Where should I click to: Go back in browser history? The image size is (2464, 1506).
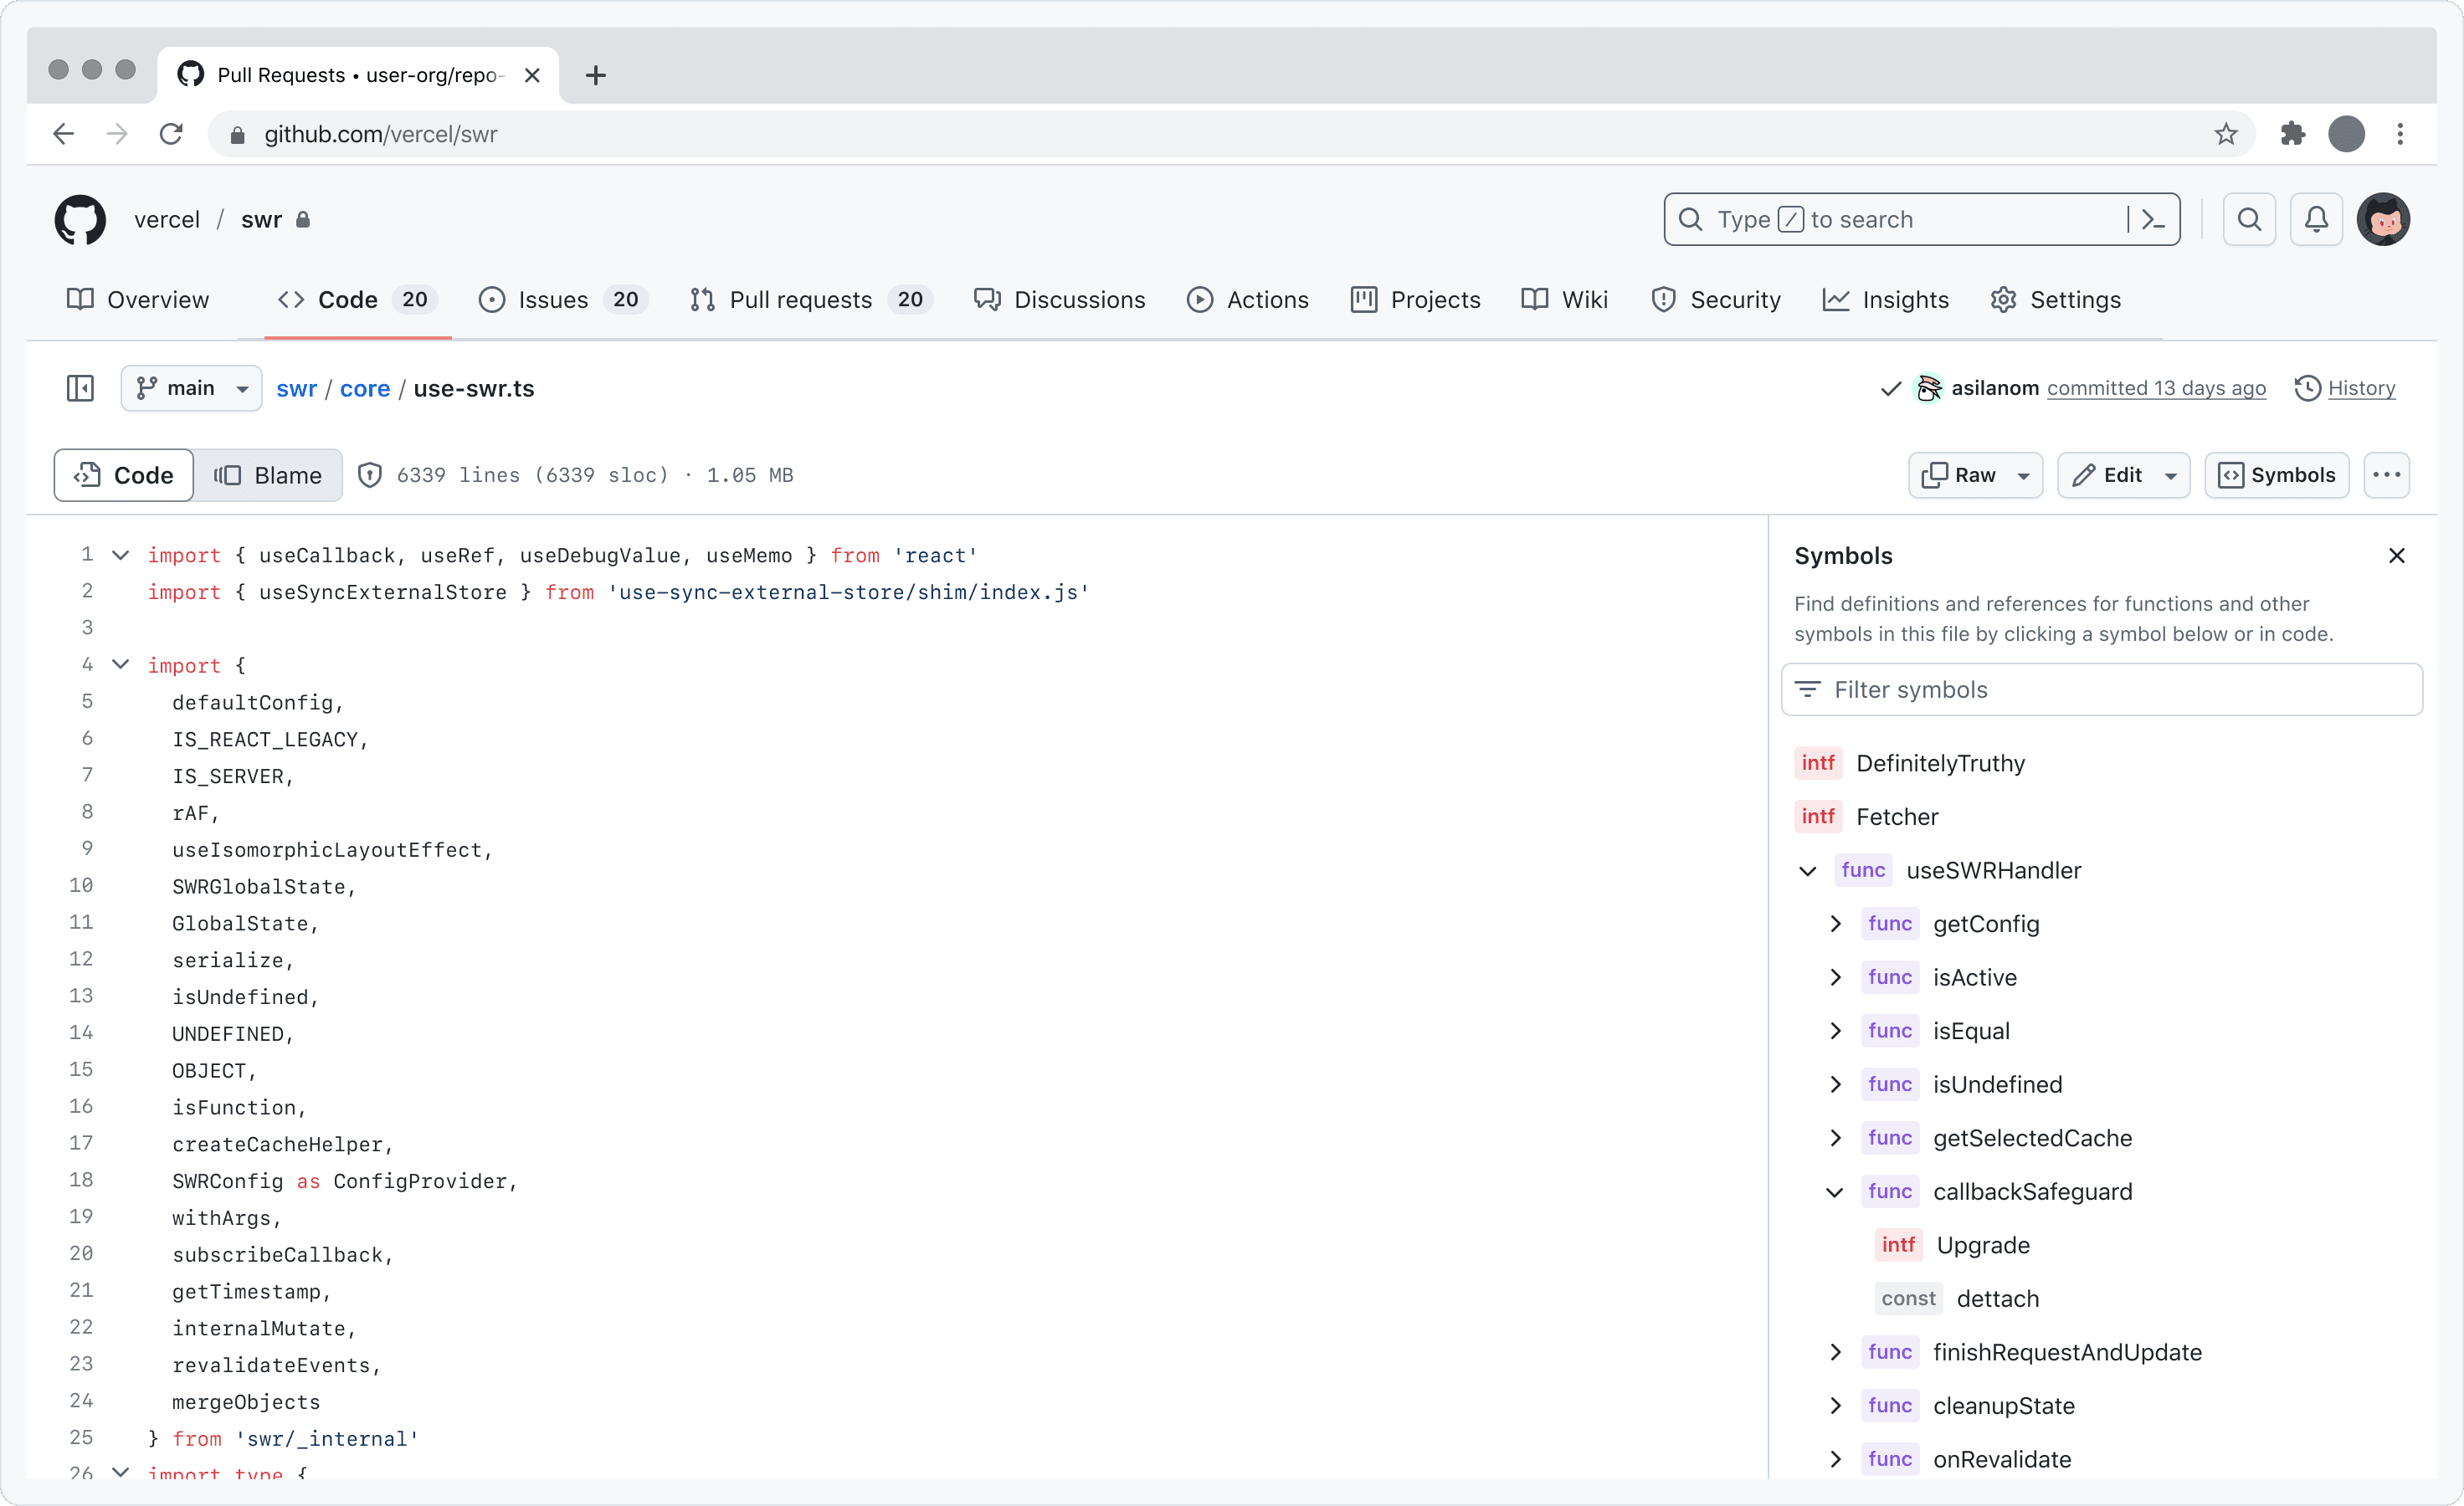point(64,134)
